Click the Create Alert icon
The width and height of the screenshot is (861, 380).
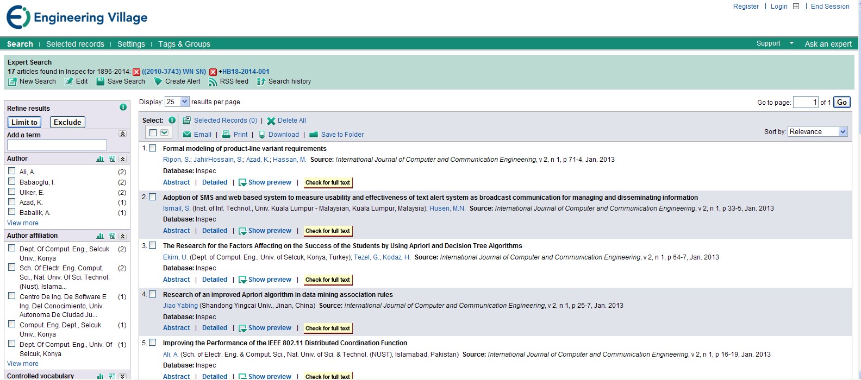pos(158,81)
